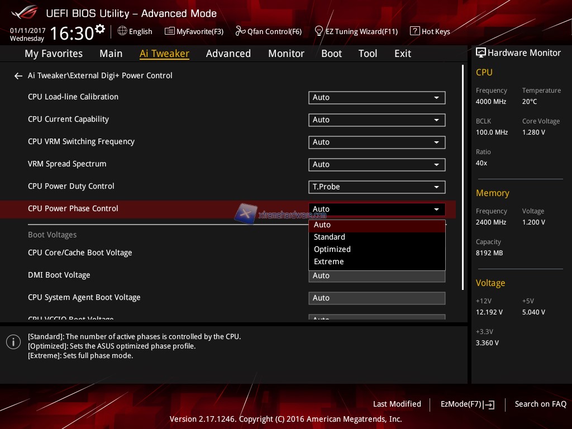Expand CPU Power Duty Control T.Probe dropdown
This screenshot has width=572, height=429.
click(x=376, y=187)
